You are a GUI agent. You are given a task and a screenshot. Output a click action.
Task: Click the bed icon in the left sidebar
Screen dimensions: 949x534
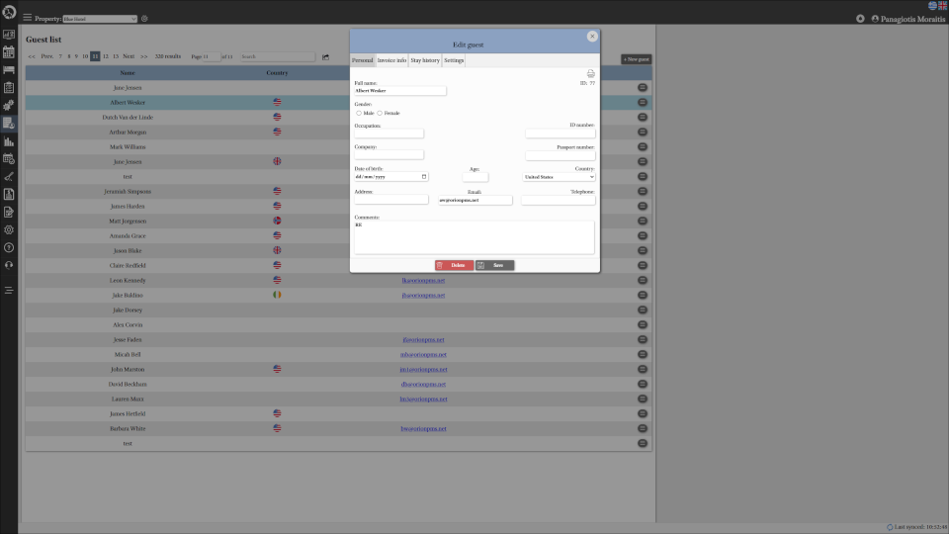click(x=9, y=69)
